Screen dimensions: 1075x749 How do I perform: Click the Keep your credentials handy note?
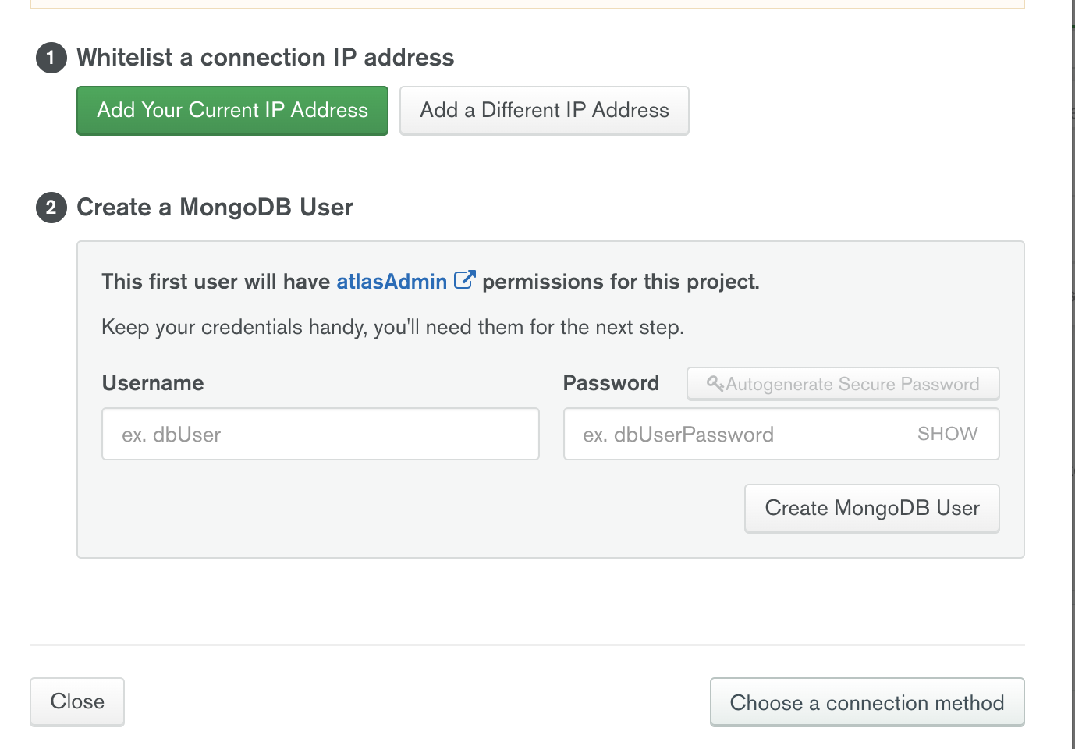click(392, 327)
